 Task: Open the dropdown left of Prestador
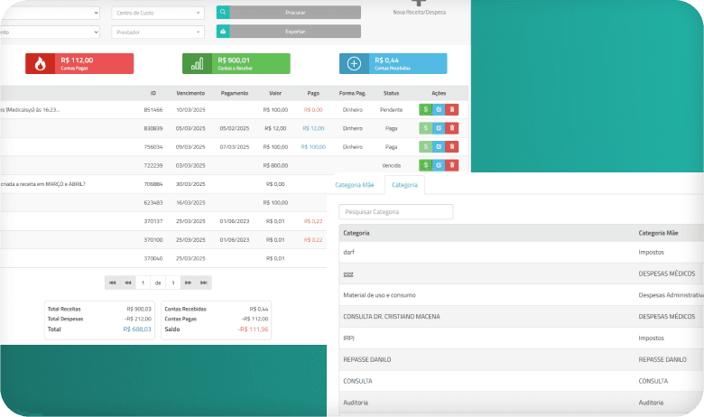pos(50,32)
